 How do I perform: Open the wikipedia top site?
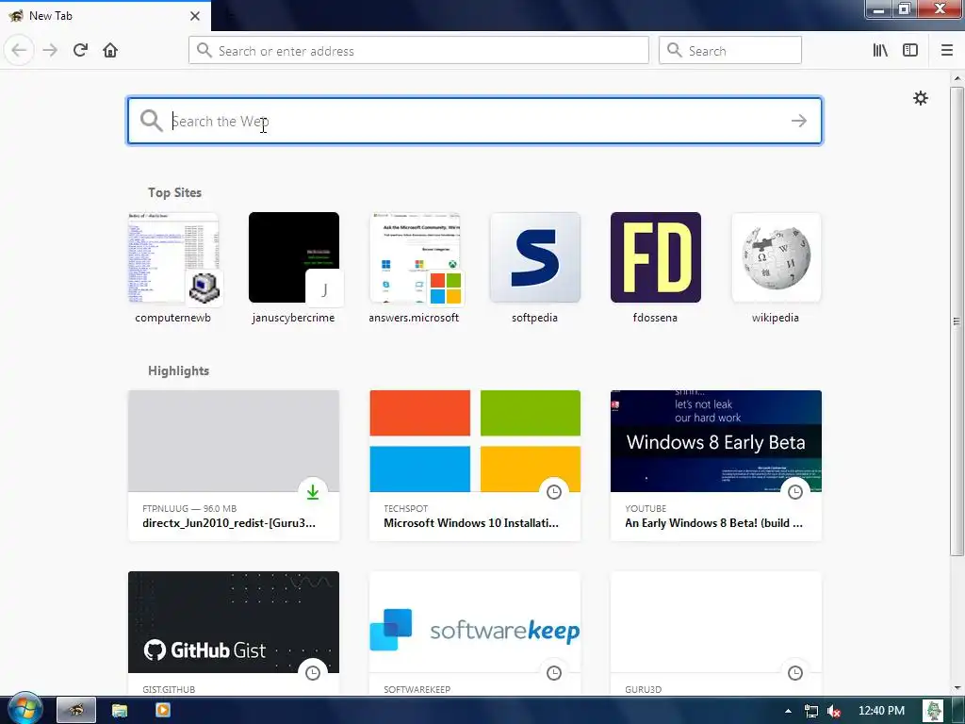pos(777,267)
